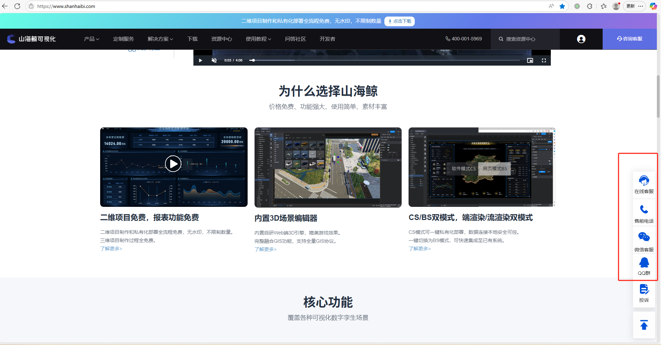The height and width of the screenshot is (345, 661).
Task: Select the 软件模式CS tab
Action: [x=463, y=169]
